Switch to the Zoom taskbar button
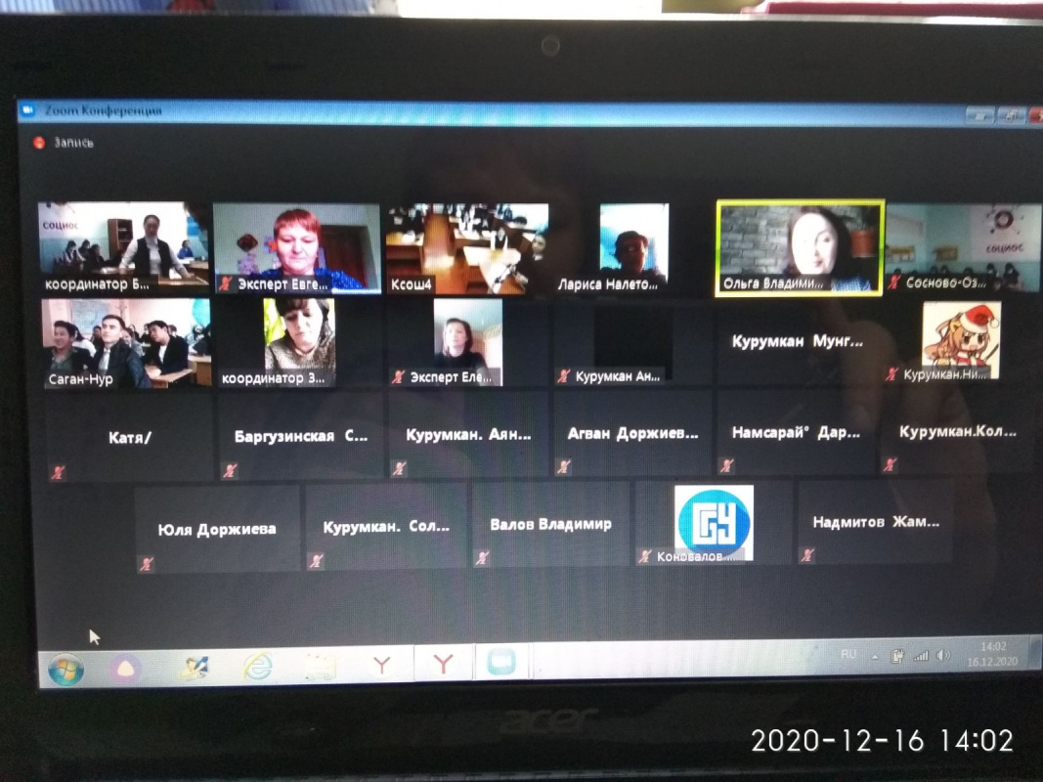The image size is (1043, 782). click(x=500, y=665)
